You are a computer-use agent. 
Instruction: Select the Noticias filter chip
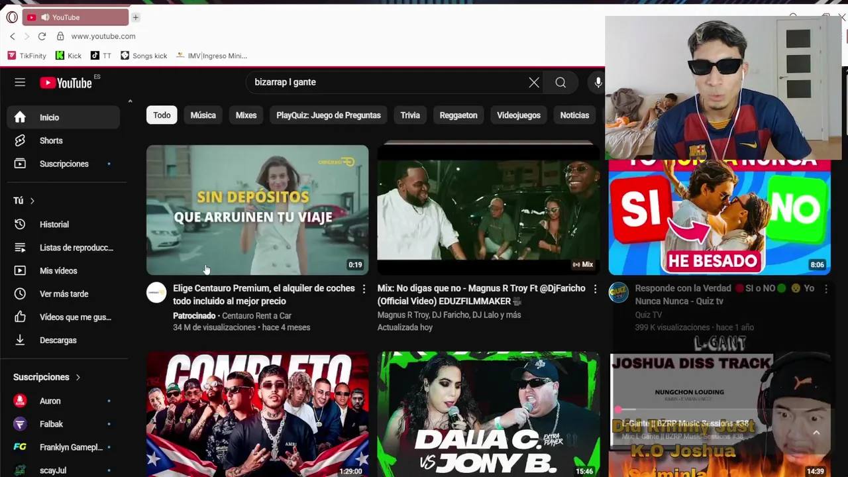[x=574, y=115]
